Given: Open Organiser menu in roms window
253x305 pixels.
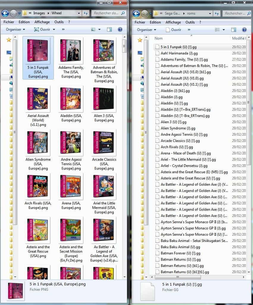Looking at the screenshot, I should click(x=147, y=29).
